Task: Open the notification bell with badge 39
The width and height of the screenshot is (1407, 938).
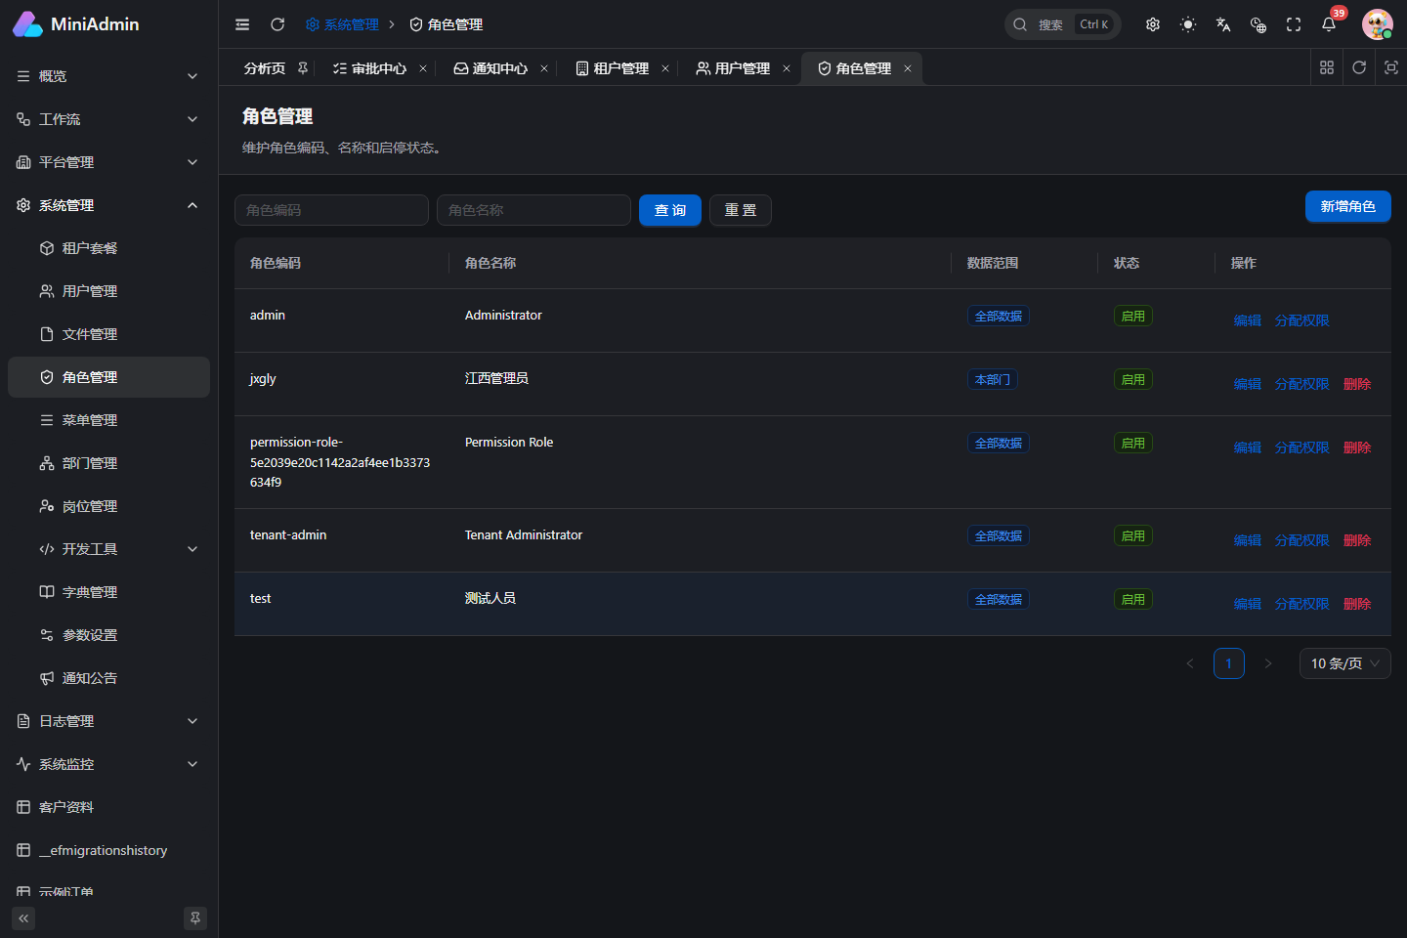Action: click(1329, 24)
